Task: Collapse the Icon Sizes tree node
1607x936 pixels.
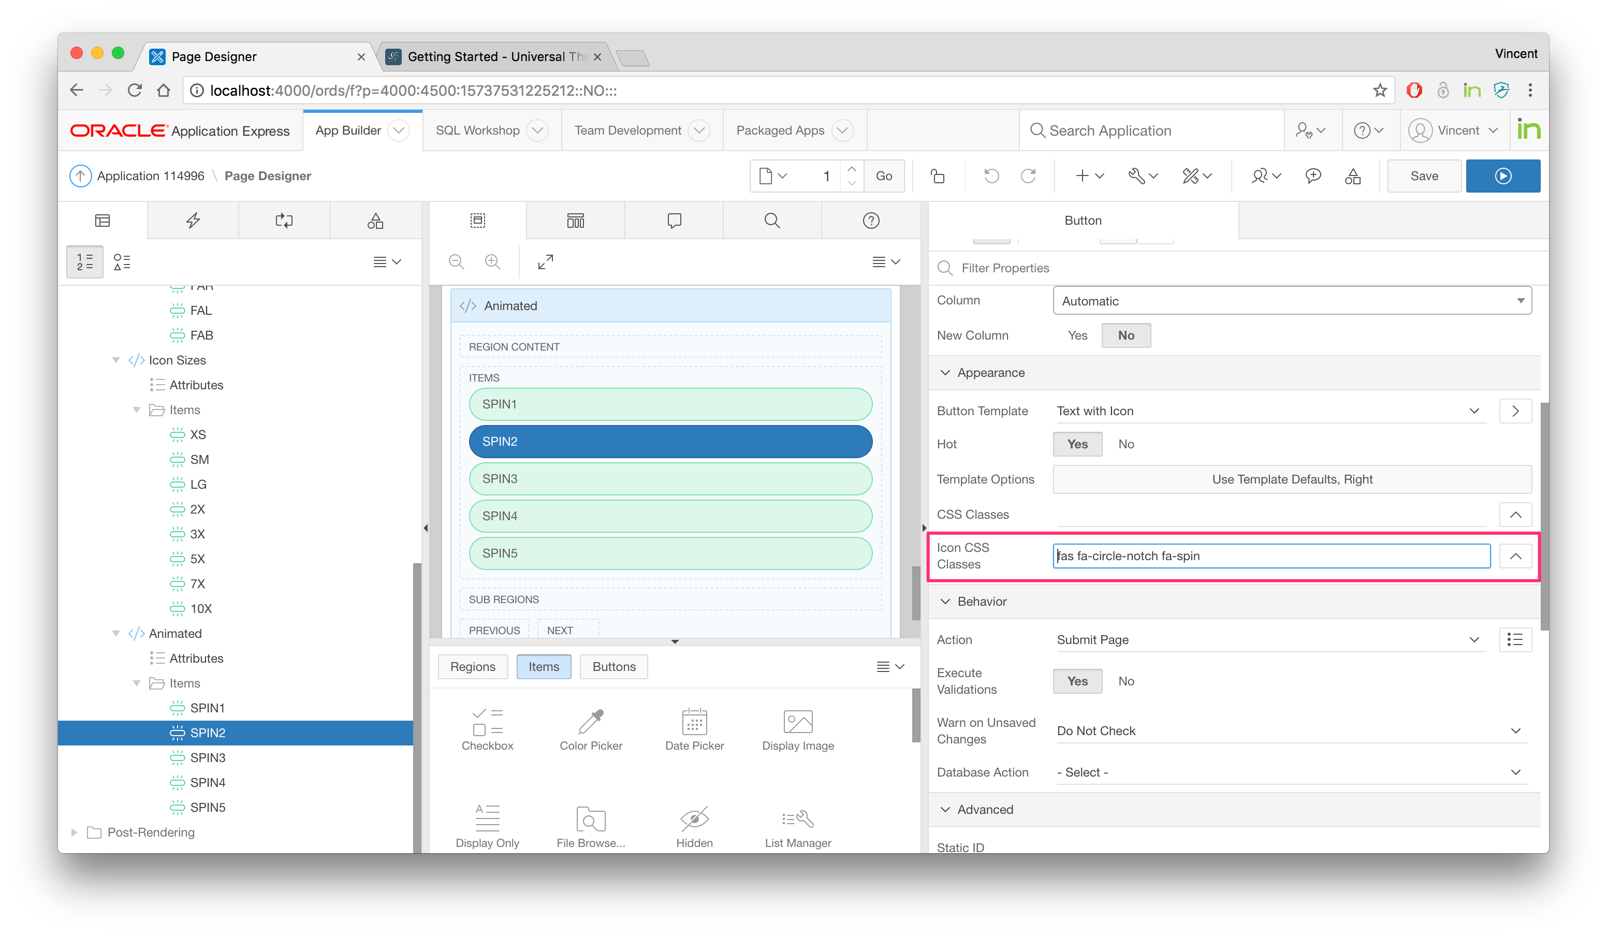Action: click(x=116, y=360)
